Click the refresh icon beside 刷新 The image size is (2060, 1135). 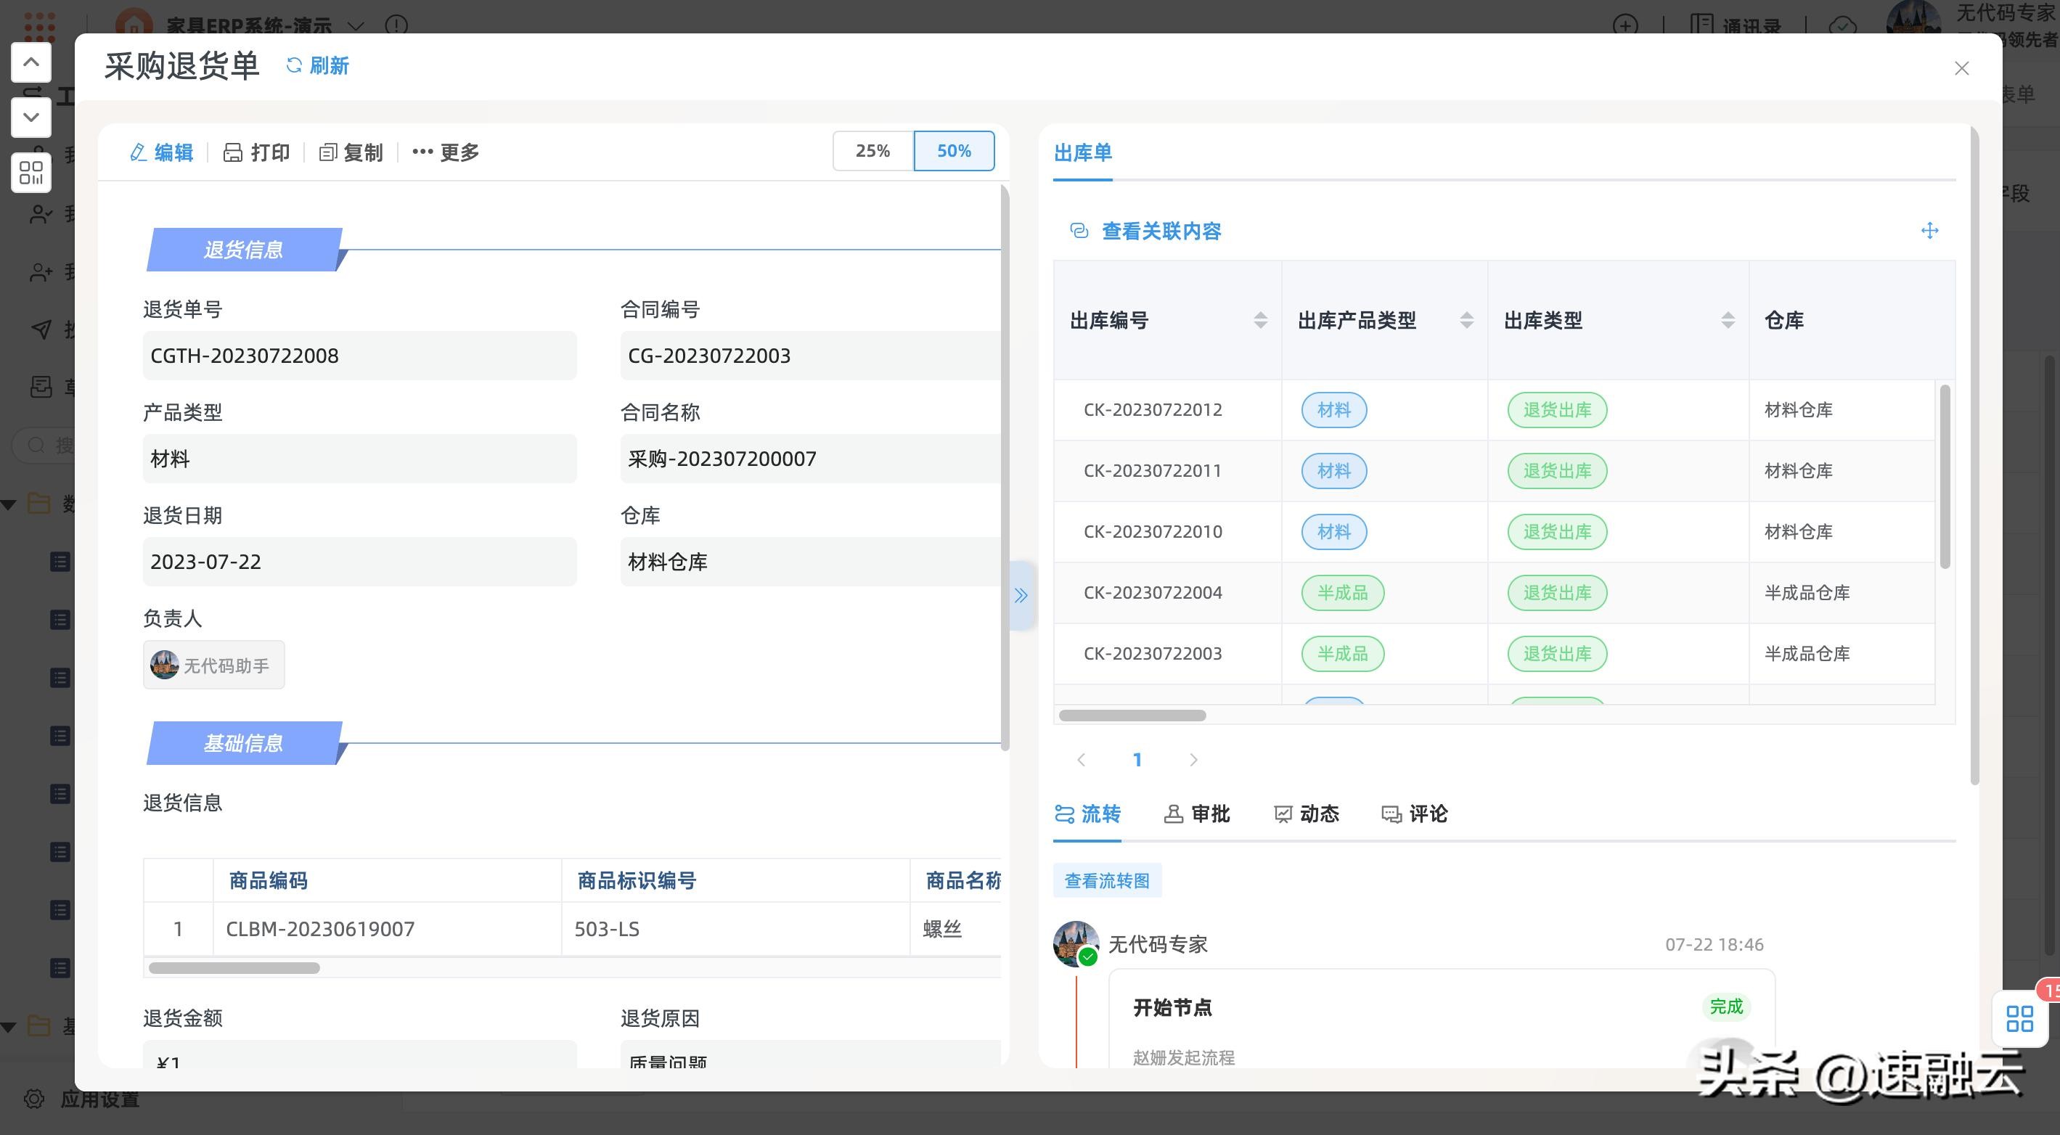(x=293, y=65)
